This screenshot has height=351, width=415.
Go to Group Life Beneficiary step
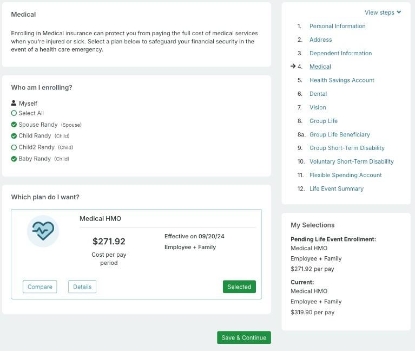click(339, 134)
